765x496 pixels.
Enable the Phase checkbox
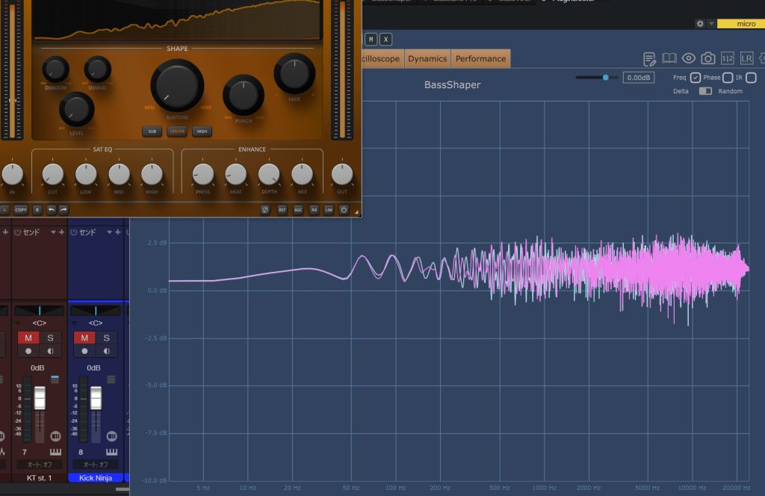tap(728, 78)
